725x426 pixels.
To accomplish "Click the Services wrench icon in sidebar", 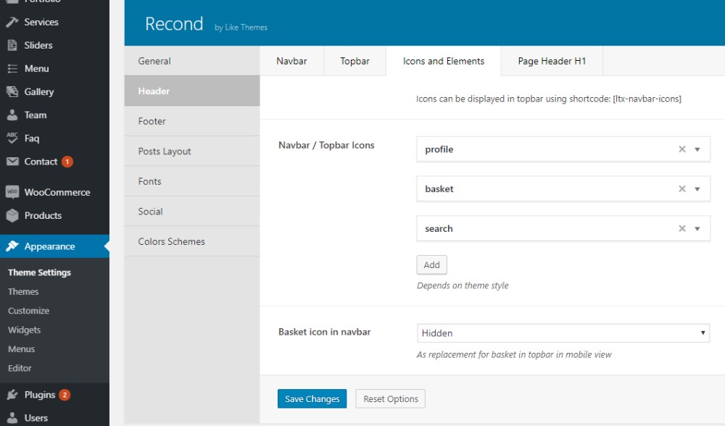I will point(12,22).
